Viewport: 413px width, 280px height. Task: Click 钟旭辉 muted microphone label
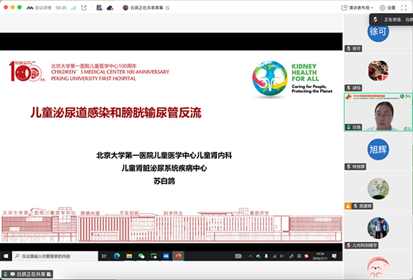355,166
